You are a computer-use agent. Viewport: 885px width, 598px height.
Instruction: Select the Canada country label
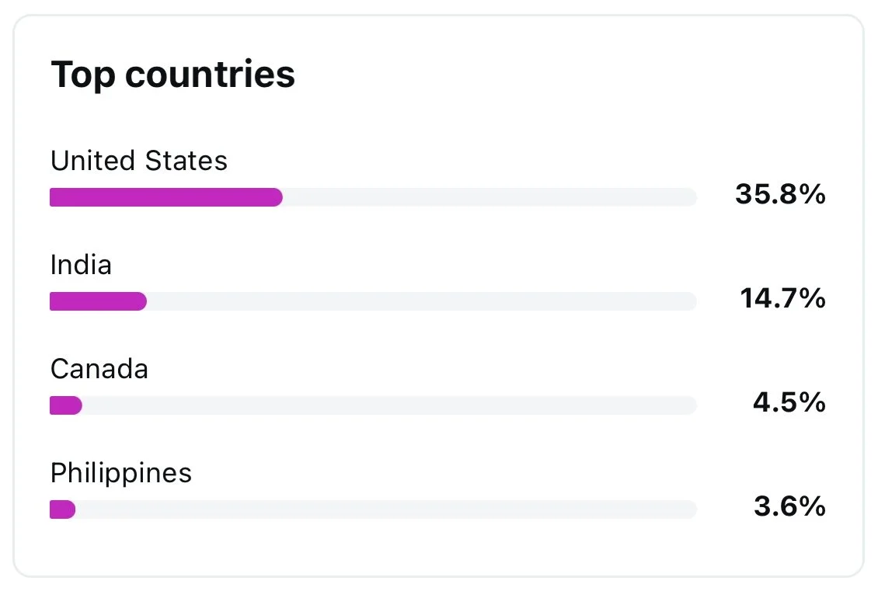(99, 368)
